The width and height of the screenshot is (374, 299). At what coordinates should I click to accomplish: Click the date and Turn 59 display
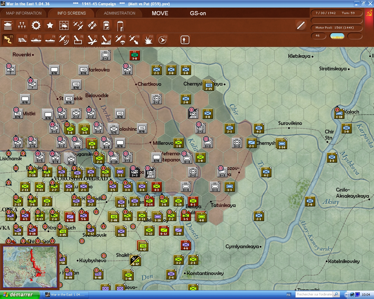tap(336, 13)
